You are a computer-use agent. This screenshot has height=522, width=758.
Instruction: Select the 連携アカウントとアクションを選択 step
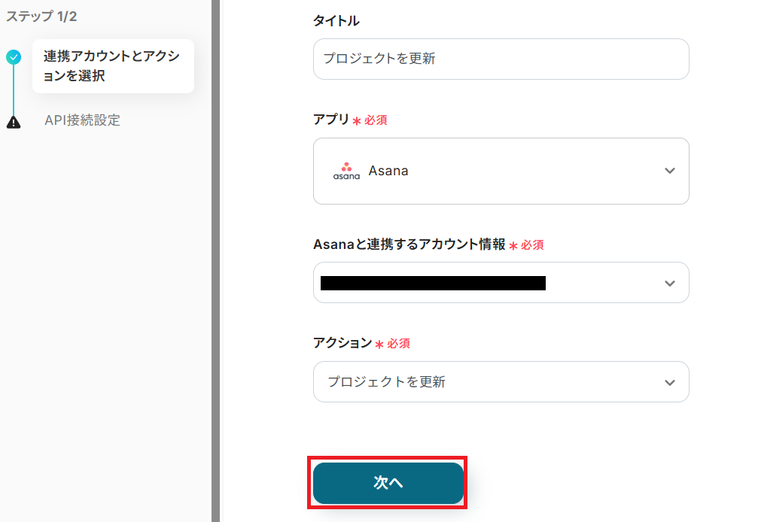[x=112, y=66]
